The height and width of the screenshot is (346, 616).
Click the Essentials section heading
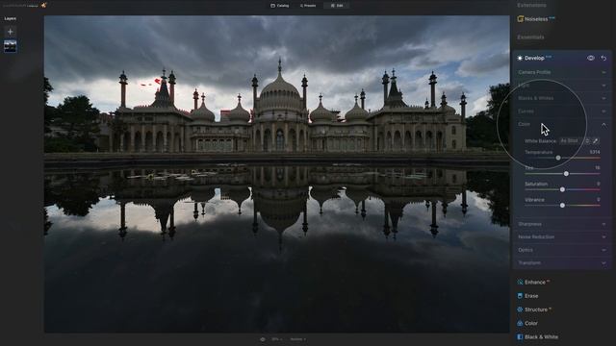pos(530,37)
